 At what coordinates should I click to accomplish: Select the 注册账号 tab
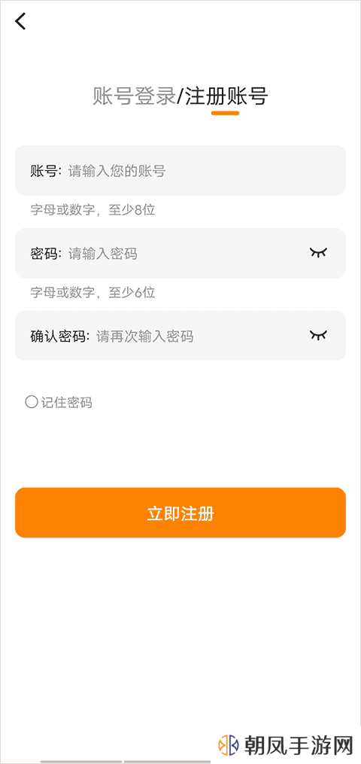pos(226,96)
